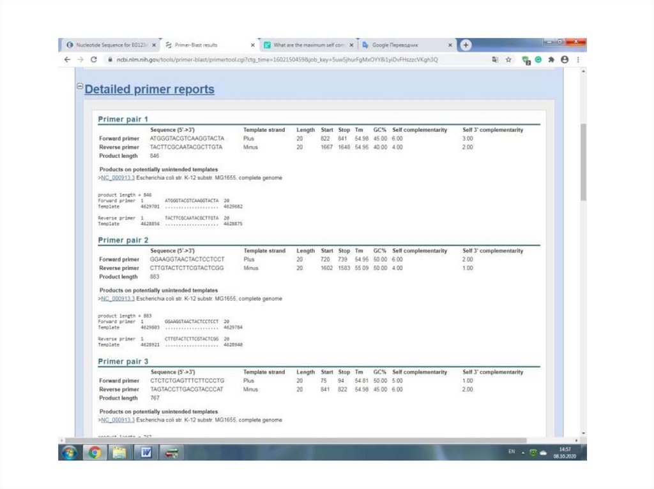
Task: Click the vertical page scrollbar thumb
Action: 582,163
